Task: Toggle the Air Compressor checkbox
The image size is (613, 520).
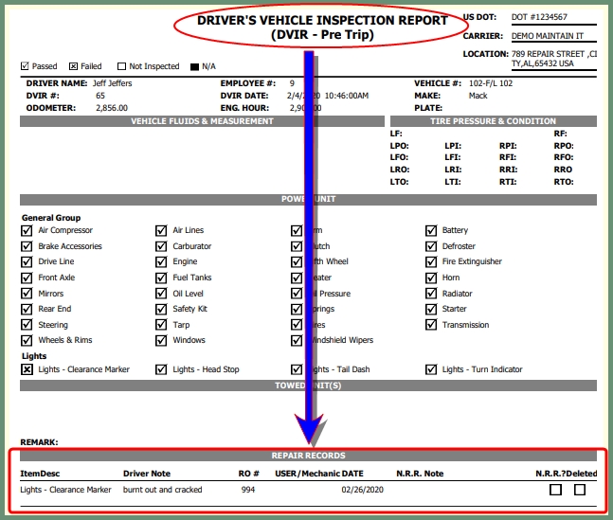Action: pyautogui.click(x=27, y=230)
